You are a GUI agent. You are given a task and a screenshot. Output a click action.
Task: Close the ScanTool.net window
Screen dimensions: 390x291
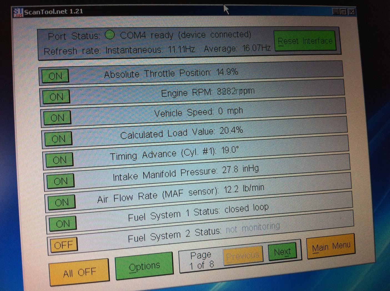(x=351, y=12)
